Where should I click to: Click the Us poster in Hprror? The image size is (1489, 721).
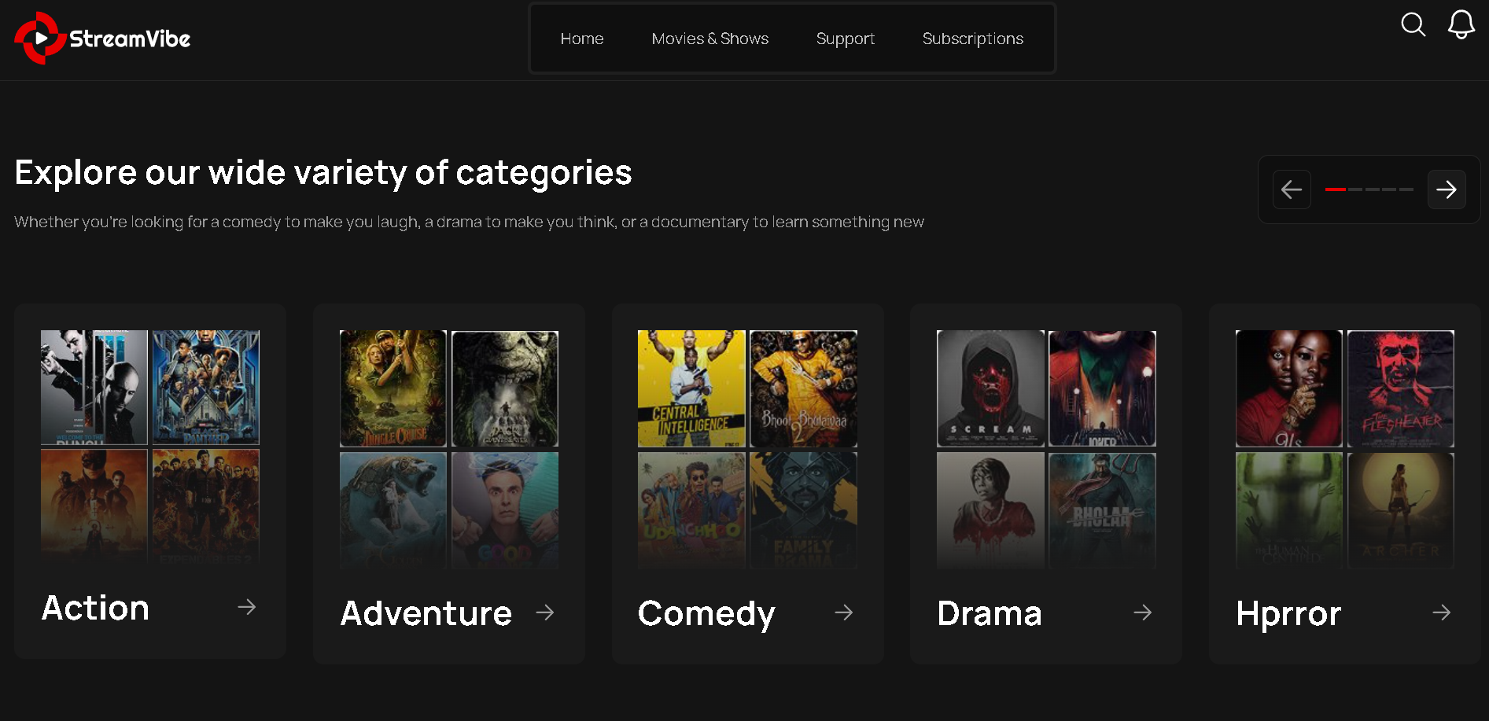(1288, 387)
